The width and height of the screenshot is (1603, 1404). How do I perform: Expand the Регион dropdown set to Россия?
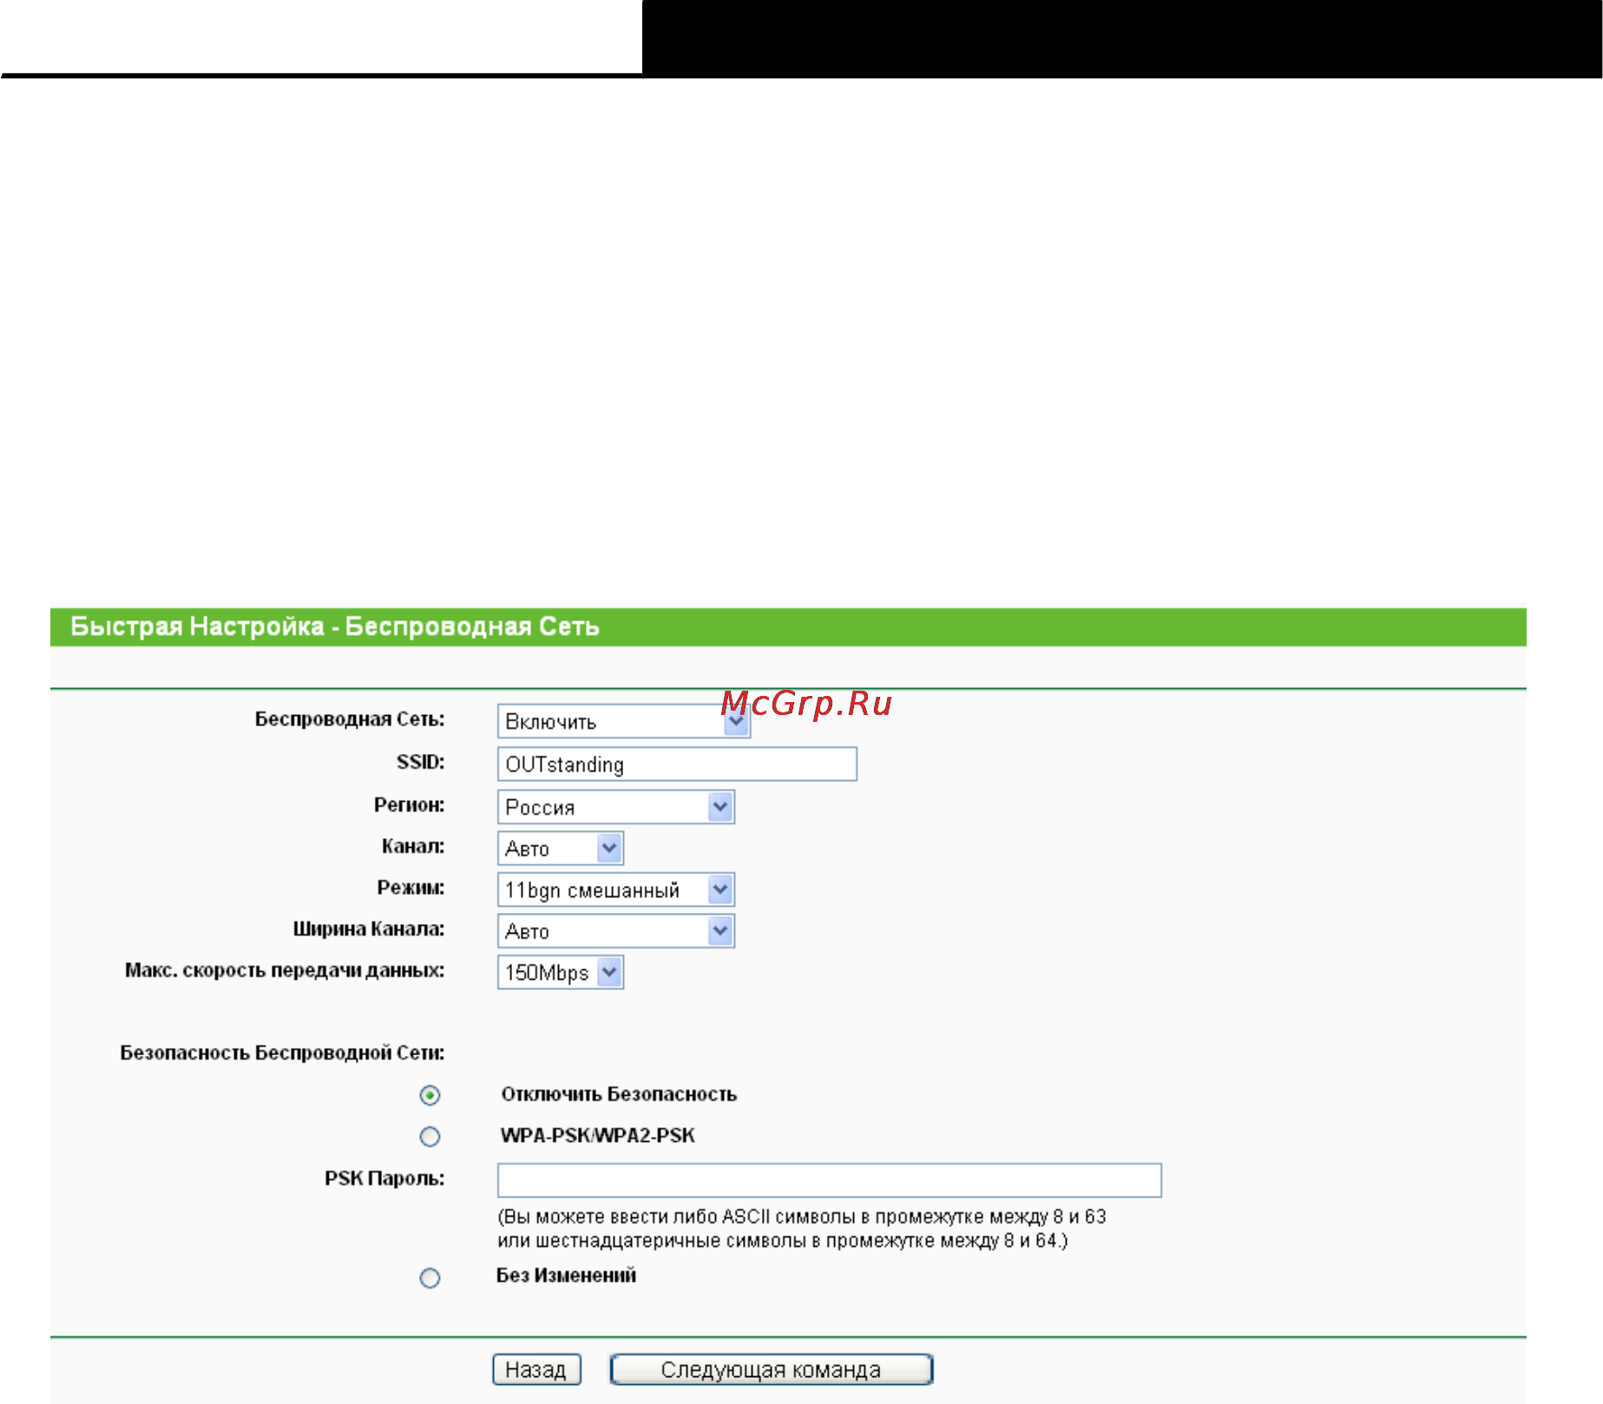pos(615,807)
